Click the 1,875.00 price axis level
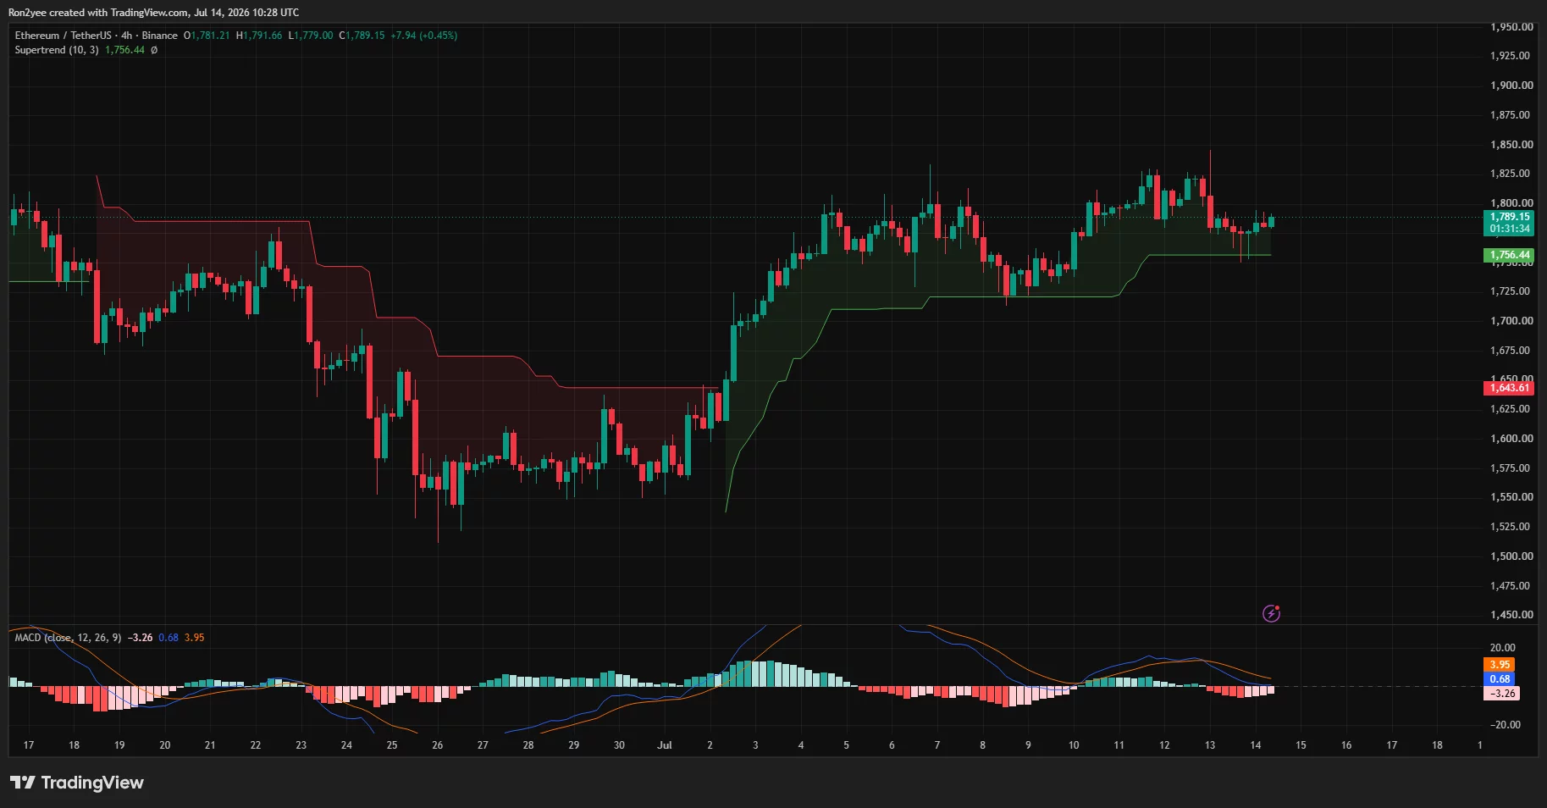The image size is (1547, 808). coord(1511,115)
